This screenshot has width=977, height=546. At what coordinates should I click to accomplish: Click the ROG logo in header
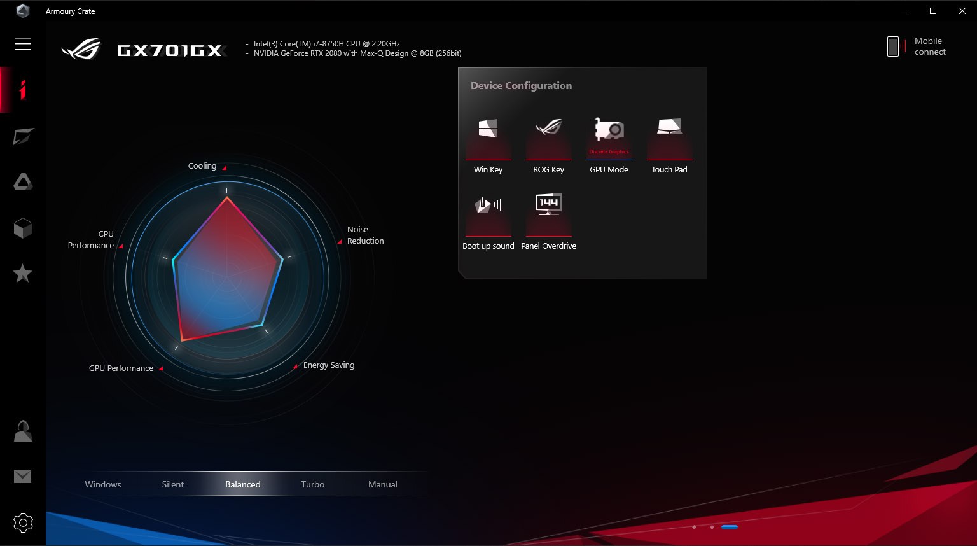tap(81, 49)
